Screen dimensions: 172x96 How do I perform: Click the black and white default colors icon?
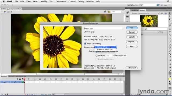(x=170, y=82)
